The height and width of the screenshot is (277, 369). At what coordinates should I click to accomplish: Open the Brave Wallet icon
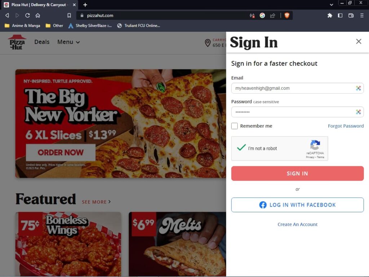click(x=351, y=16)
